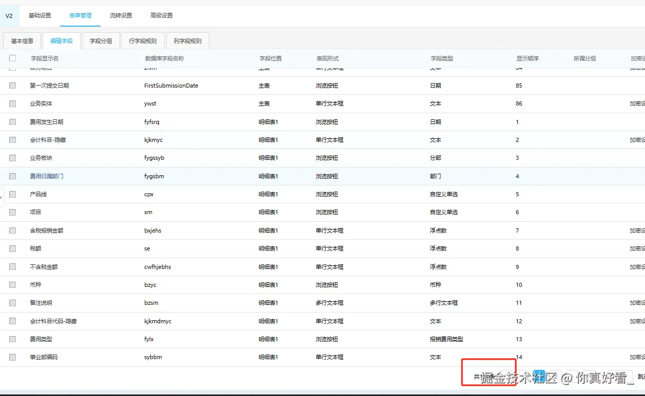Click the 币种 field type cell
Image resolution: width=645 pixels, height=396 pixels.
(x=435, y=285)
